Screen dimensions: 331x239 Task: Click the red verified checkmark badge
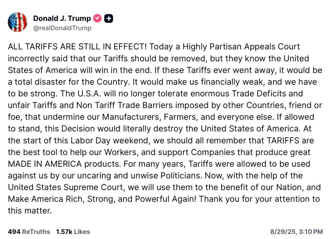97,19
